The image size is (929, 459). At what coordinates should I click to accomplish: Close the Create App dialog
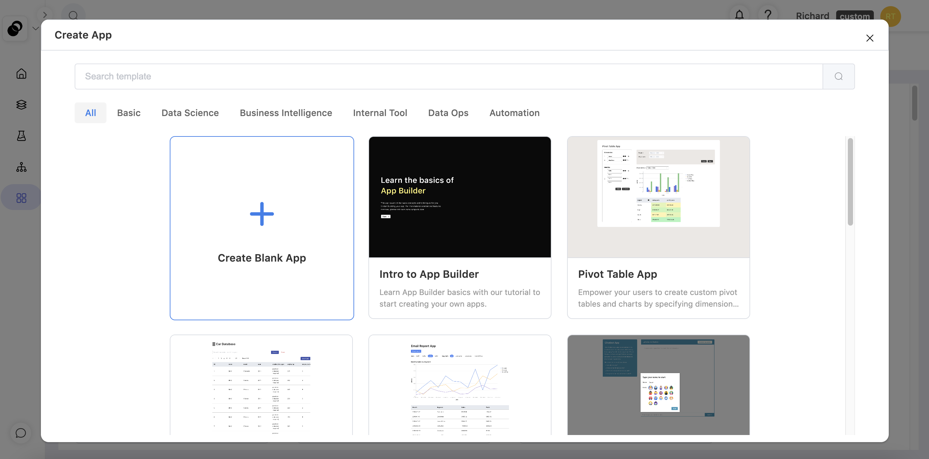870,38
